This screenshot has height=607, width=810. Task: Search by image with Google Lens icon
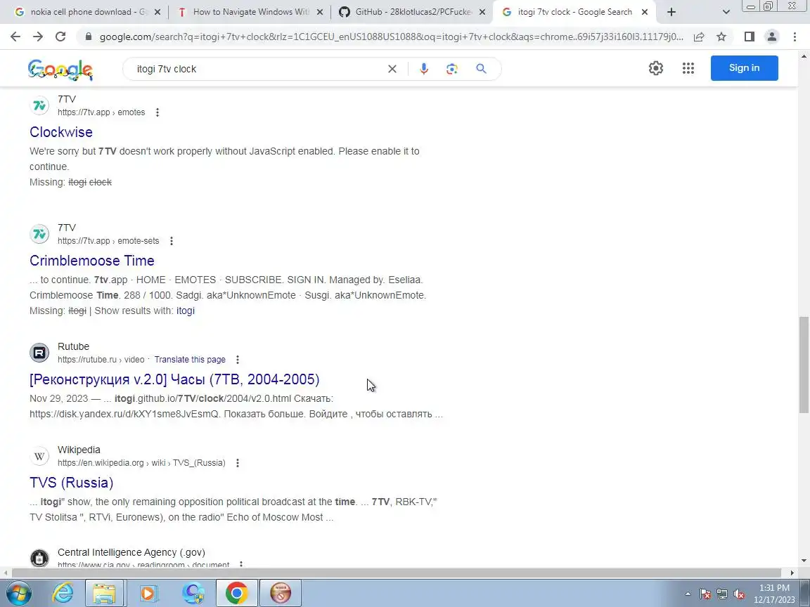click(452, 69)
